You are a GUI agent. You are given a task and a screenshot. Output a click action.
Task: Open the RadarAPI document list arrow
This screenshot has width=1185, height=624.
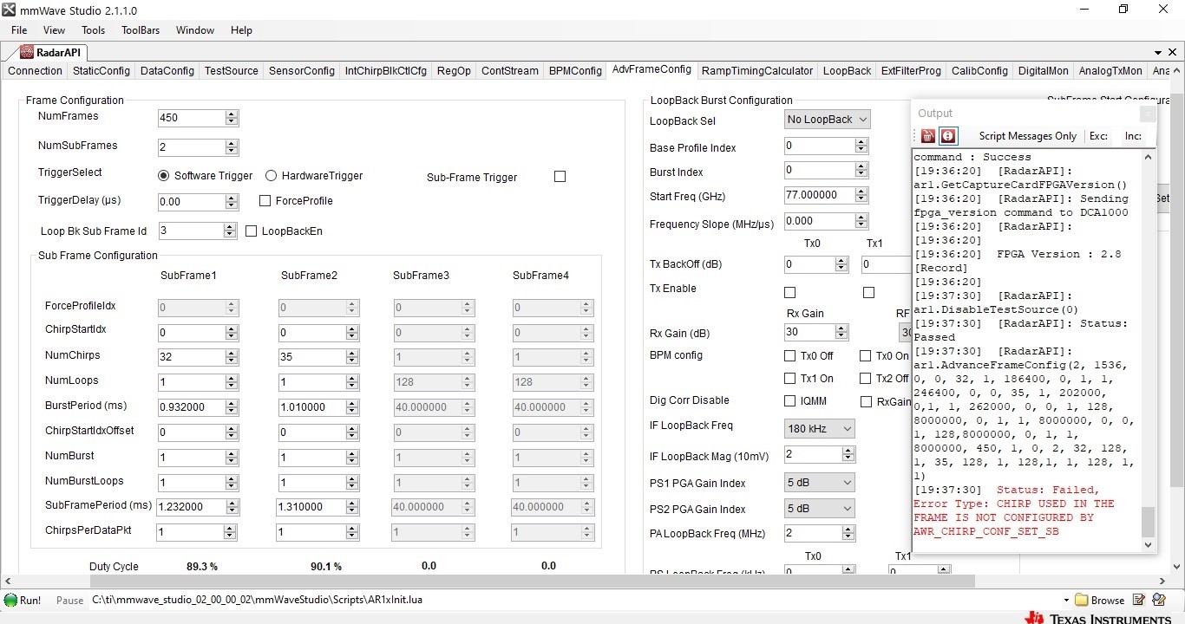click(1158, 53)
